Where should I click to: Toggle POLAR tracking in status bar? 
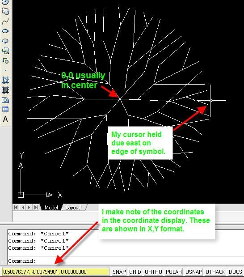click(x=173, y=272)
